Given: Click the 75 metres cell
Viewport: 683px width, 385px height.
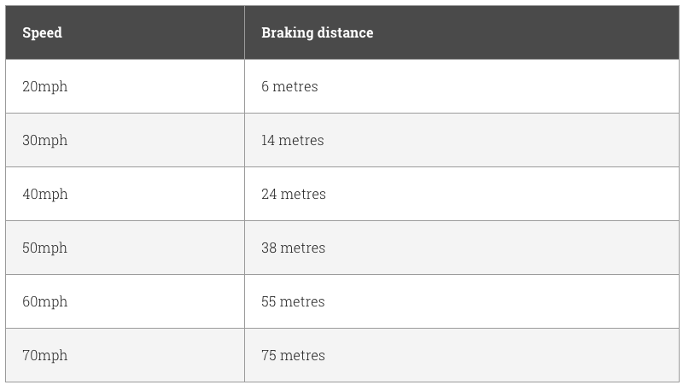Looking at the screenshot, I should (293, 355).
